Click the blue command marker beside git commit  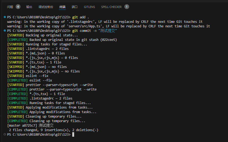point(5,31)
